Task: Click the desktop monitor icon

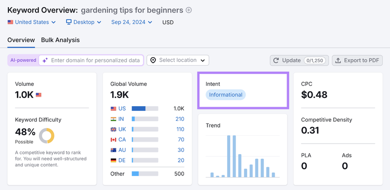Action: point(69,22)
